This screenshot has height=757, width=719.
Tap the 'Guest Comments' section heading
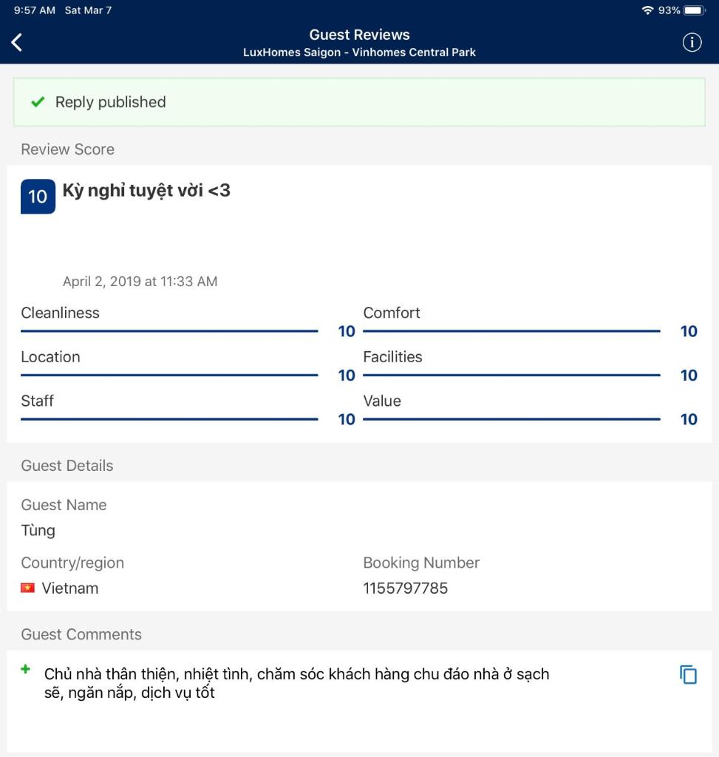81,634
